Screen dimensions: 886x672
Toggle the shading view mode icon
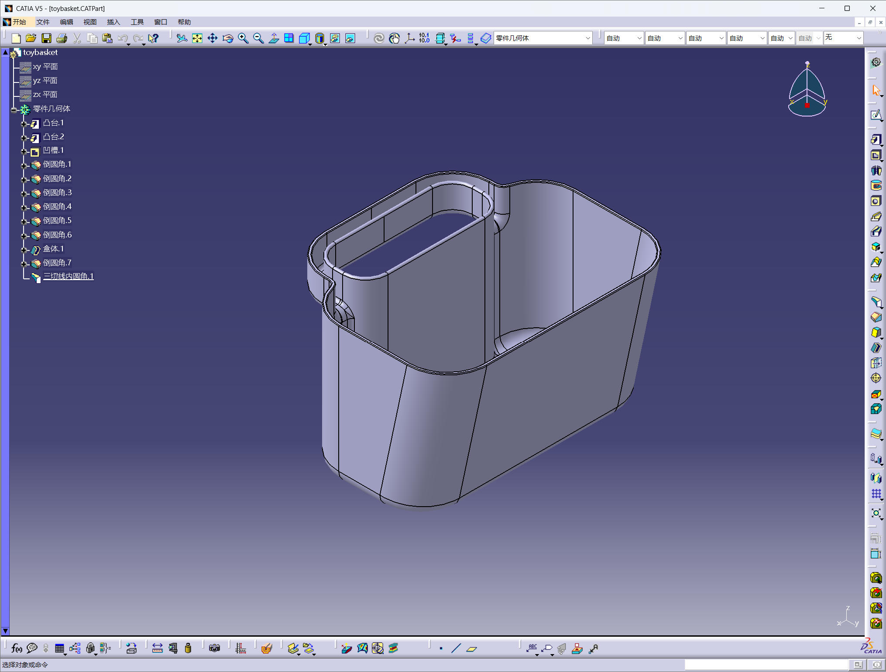coord(319,38)
